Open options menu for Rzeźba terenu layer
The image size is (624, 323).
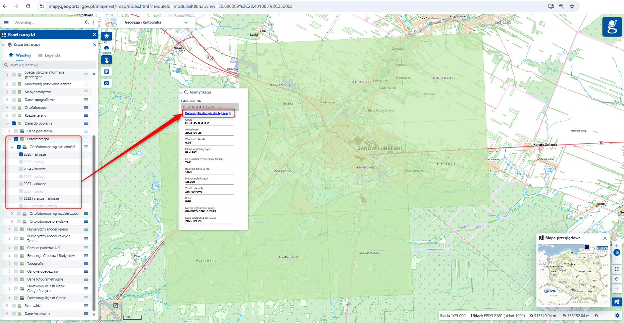tap(86, 115)
